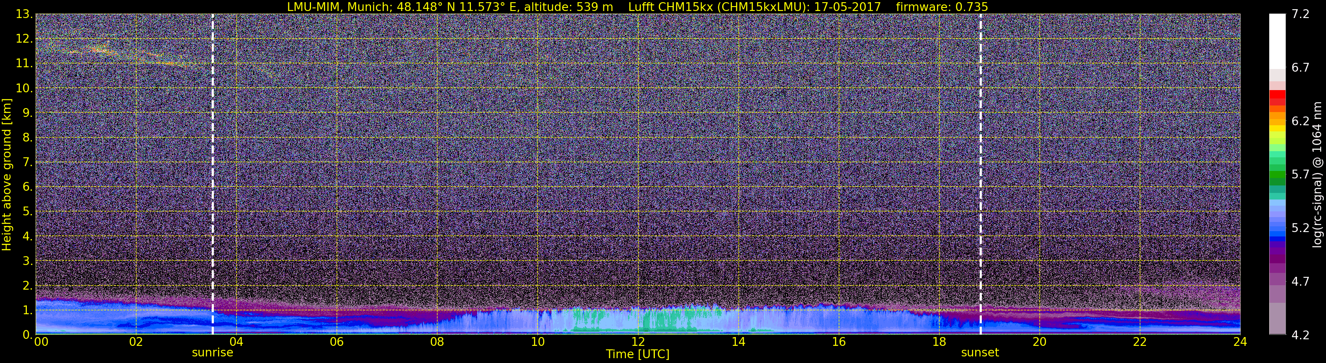Click the white dashed sunrise marker line
Image resolution: width=1326 pixels, height=363 pixels.
tap(213, 174)
